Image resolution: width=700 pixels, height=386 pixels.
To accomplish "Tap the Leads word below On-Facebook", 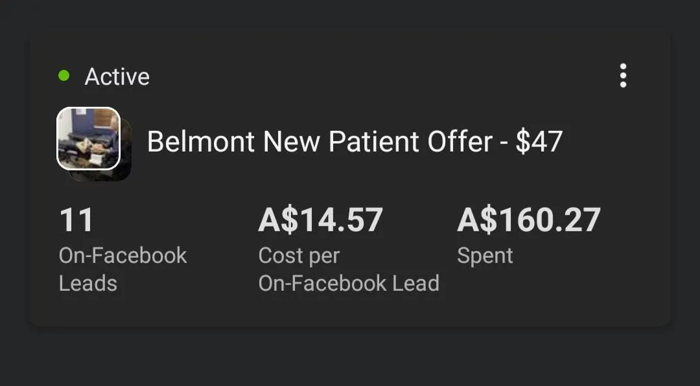I will pos(87,283).
